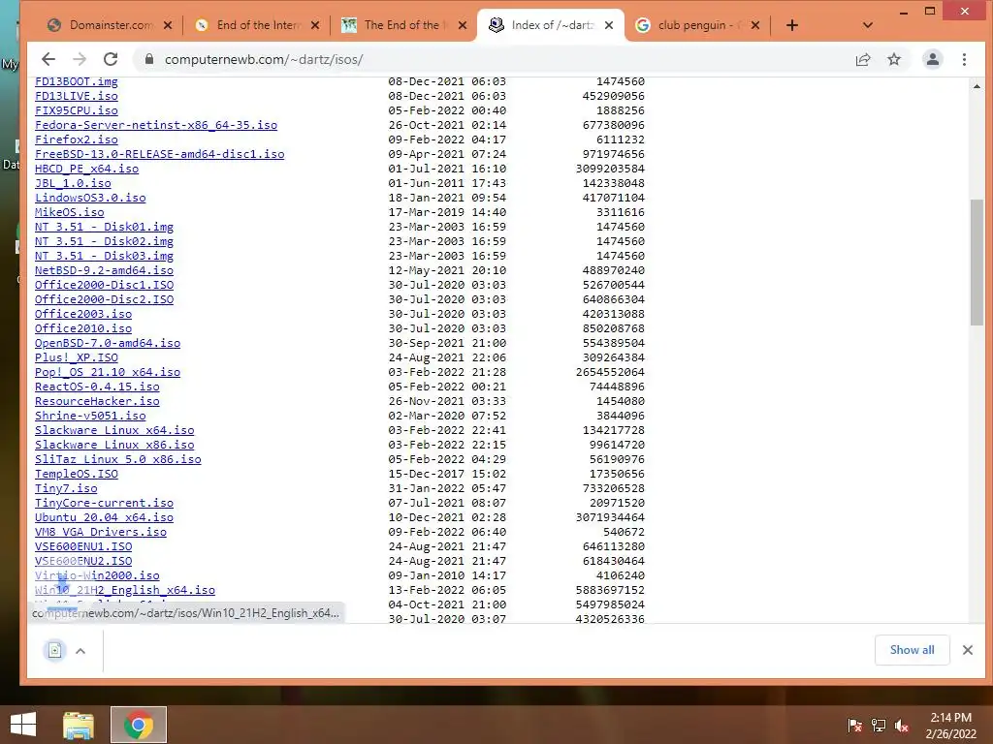Viewport: 993px width, 744px height.
Task: Open the share page icon
Action: [862, 59]
